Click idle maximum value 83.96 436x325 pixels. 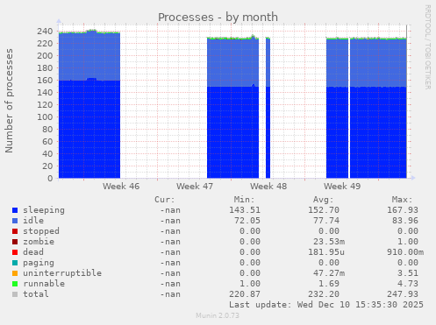tap(405, 221)
